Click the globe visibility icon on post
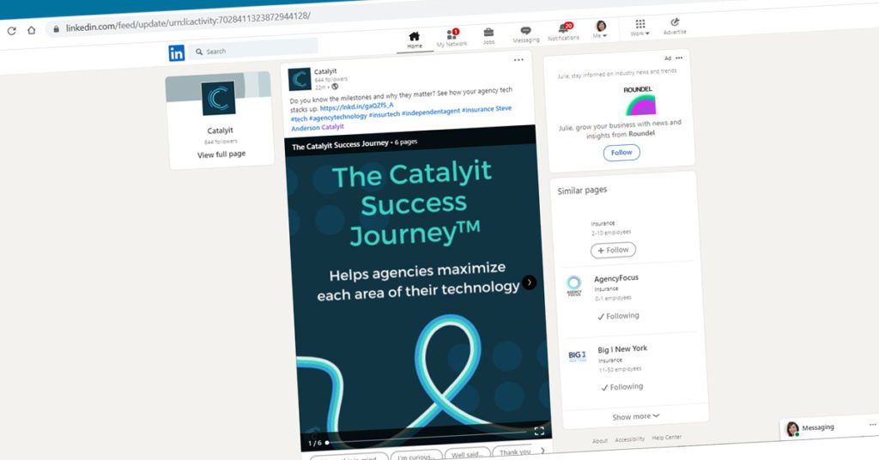This screenshot has height=460, width=879. (x=335, y=87)
